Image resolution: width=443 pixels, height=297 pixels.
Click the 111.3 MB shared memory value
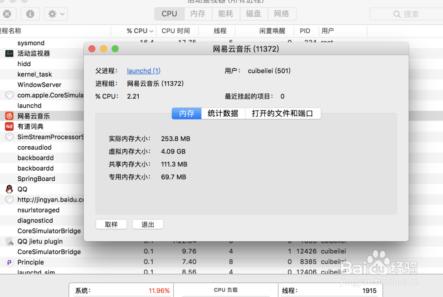[174, 164]
